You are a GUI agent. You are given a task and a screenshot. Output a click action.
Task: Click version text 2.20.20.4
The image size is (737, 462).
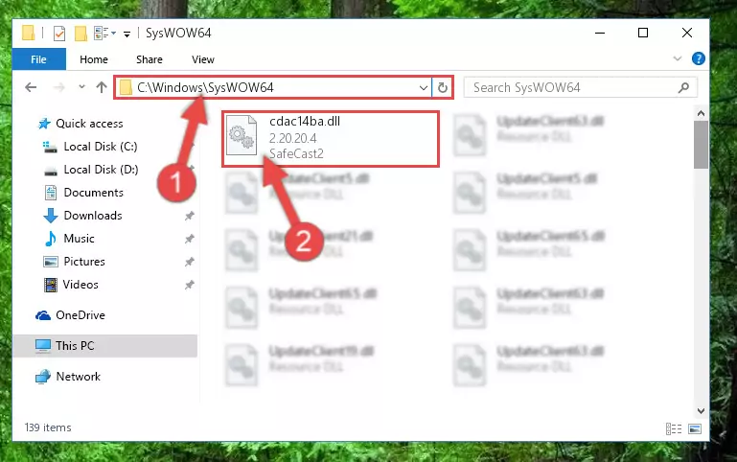293,138
